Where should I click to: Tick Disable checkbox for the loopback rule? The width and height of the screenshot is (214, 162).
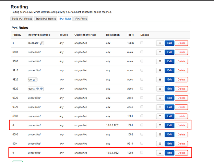[142, 43]
